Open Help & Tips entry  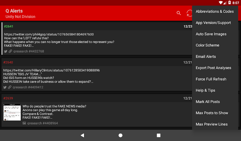pyautogui.click(x=215, y=90)
